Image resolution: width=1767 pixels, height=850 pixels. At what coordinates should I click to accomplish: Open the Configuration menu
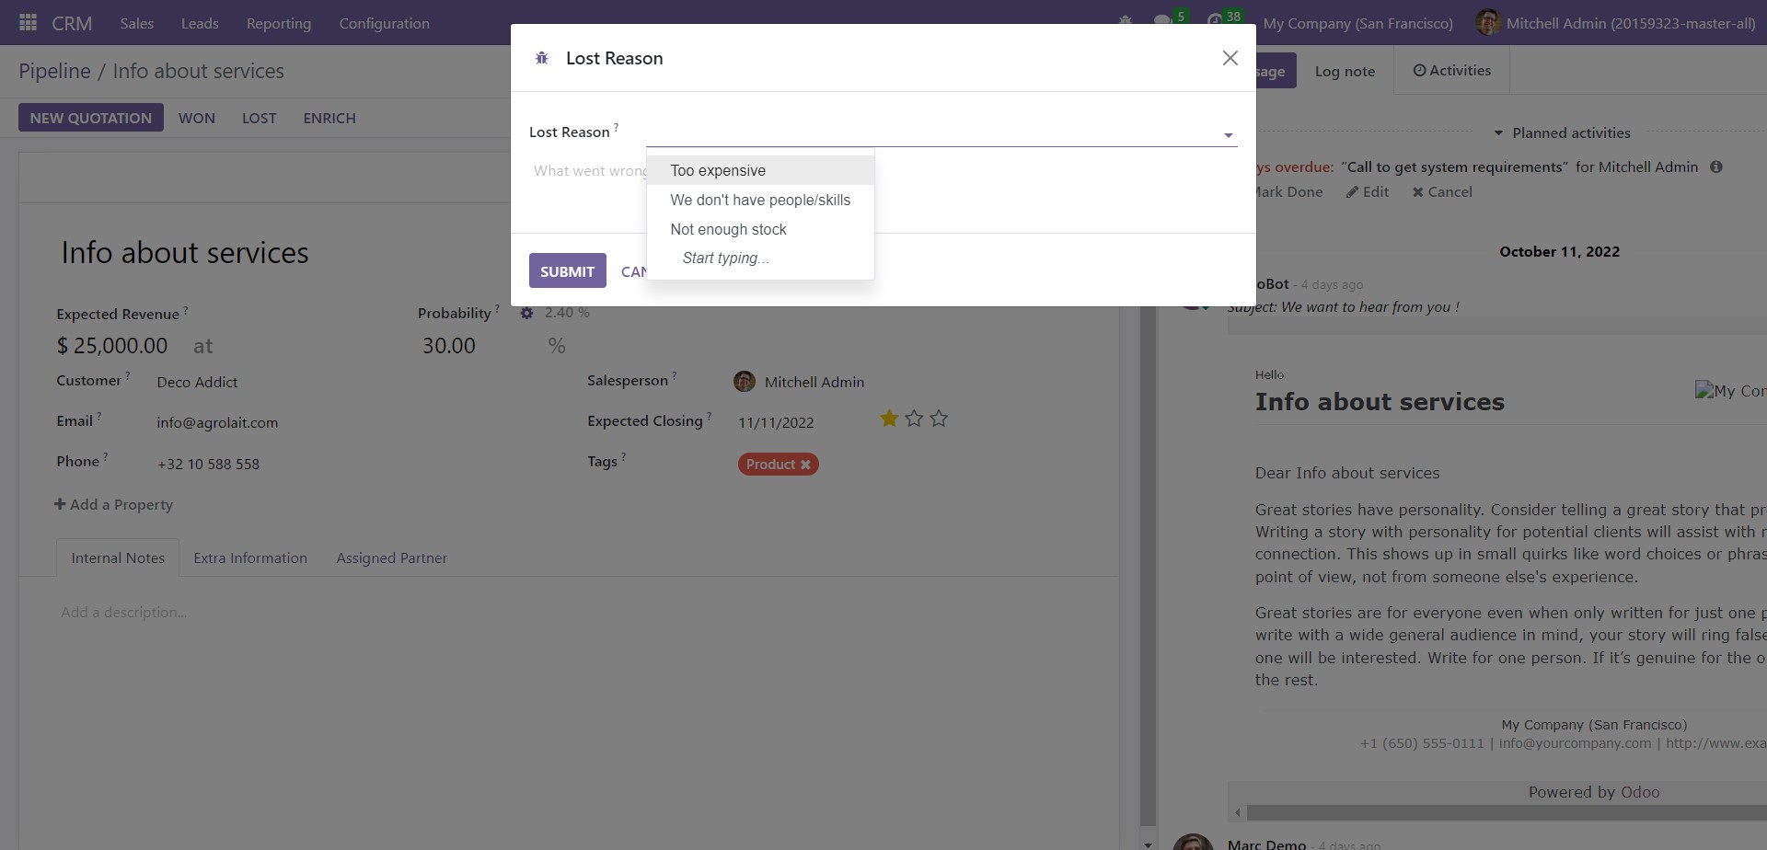tap(384, 23)
